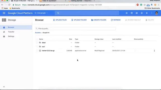Collapse the sidebar with bottom arrow icon
The width and height of the screenshot is (161, 90).
pos(4,87)
